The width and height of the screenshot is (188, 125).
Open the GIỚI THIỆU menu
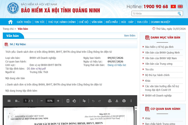[24, 22]
